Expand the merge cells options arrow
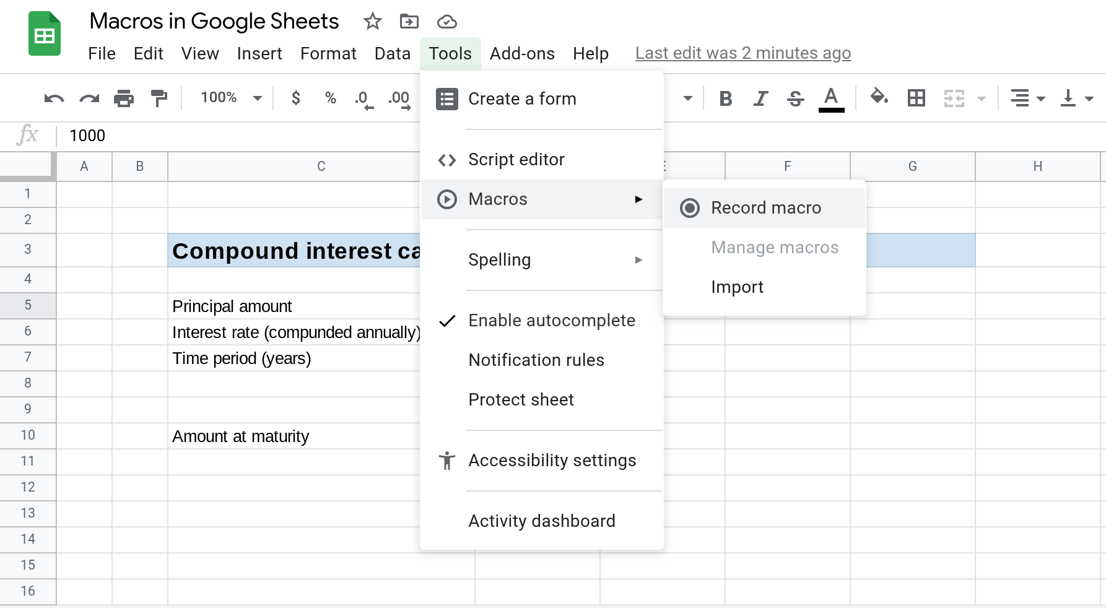This screenshot has height=608, width=1106. (x=981, y=98)
